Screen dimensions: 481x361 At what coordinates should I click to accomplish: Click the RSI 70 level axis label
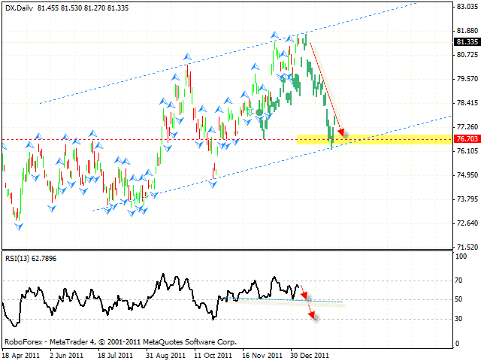(x=460, y=281)
